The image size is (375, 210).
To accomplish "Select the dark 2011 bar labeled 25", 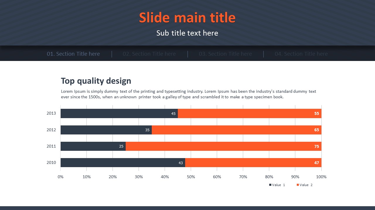I will point(93,146).
